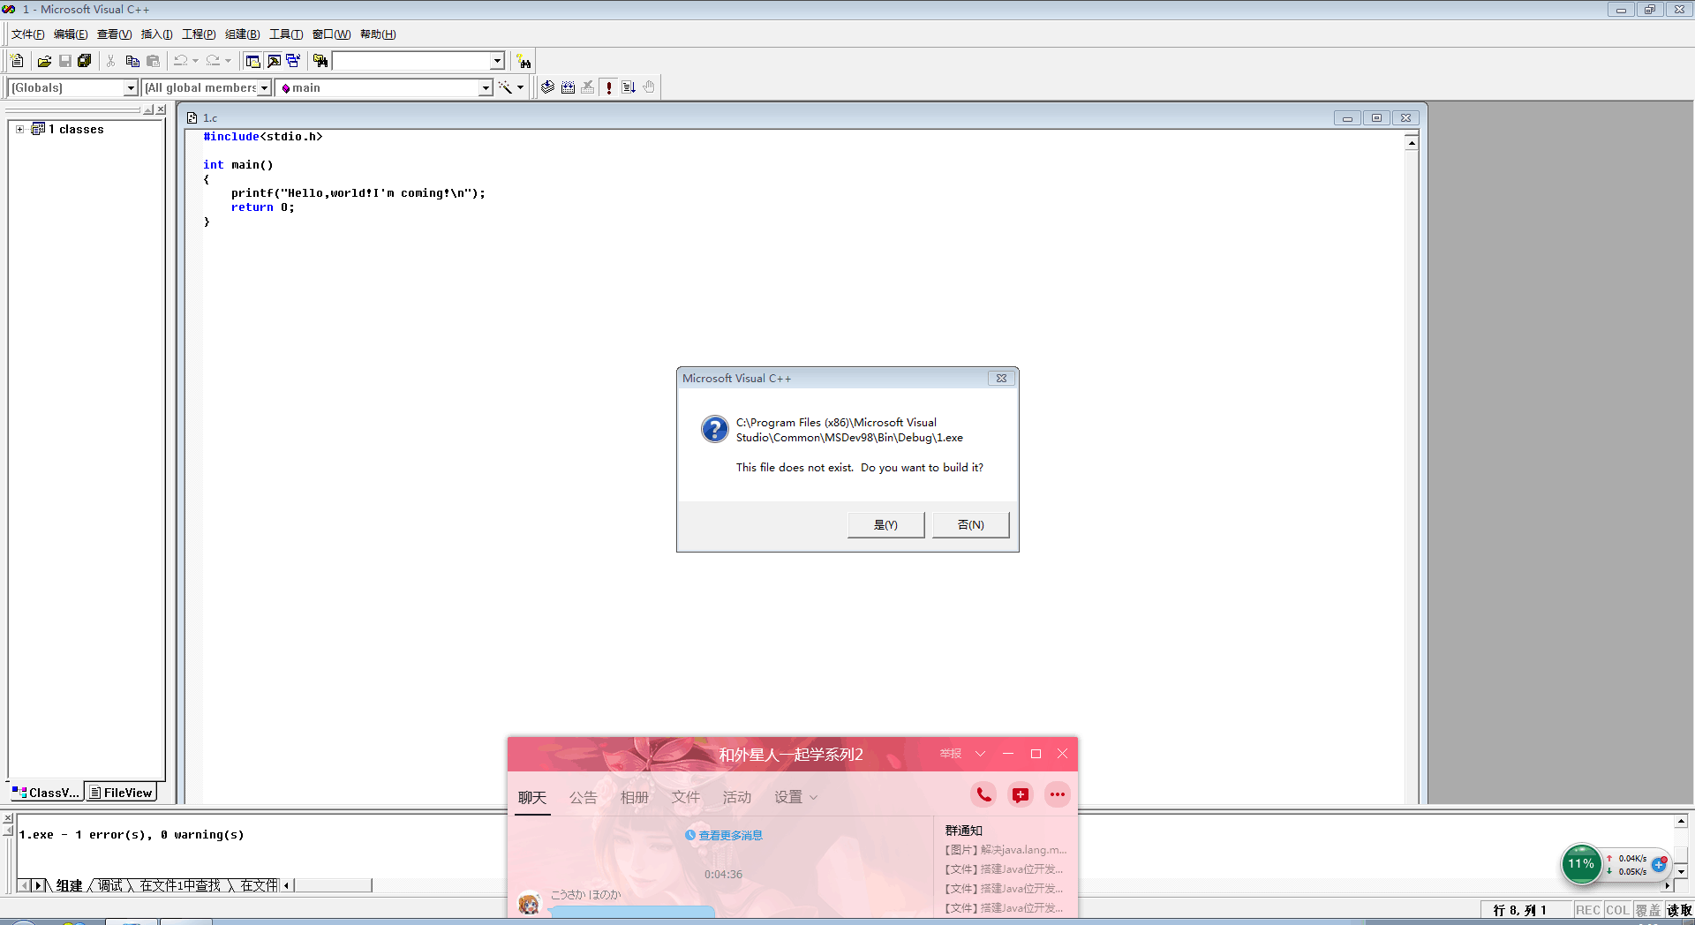Click the Copy toolbar icon
The height and width of the screenshot is (925, 1695).
pos(132,61)
